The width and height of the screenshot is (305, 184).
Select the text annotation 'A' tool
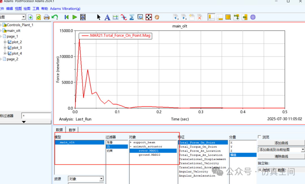click(x=107, y=17)
